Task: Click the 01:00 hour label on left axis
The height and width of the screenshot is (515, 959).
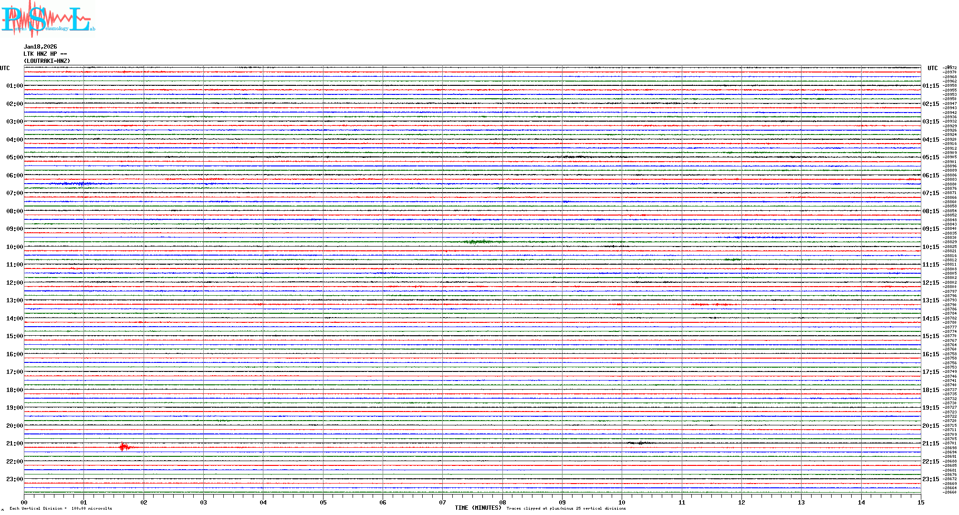Action: click(14, 86)
